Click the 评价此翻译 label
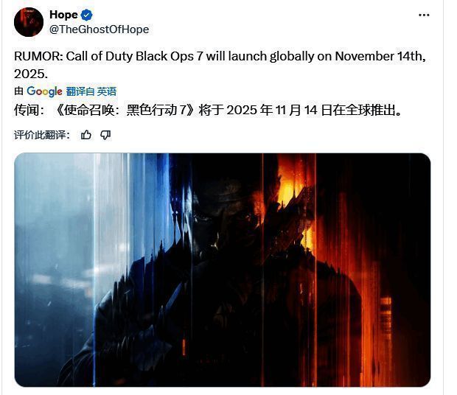 pyautogui.click(x=42, y=135)
